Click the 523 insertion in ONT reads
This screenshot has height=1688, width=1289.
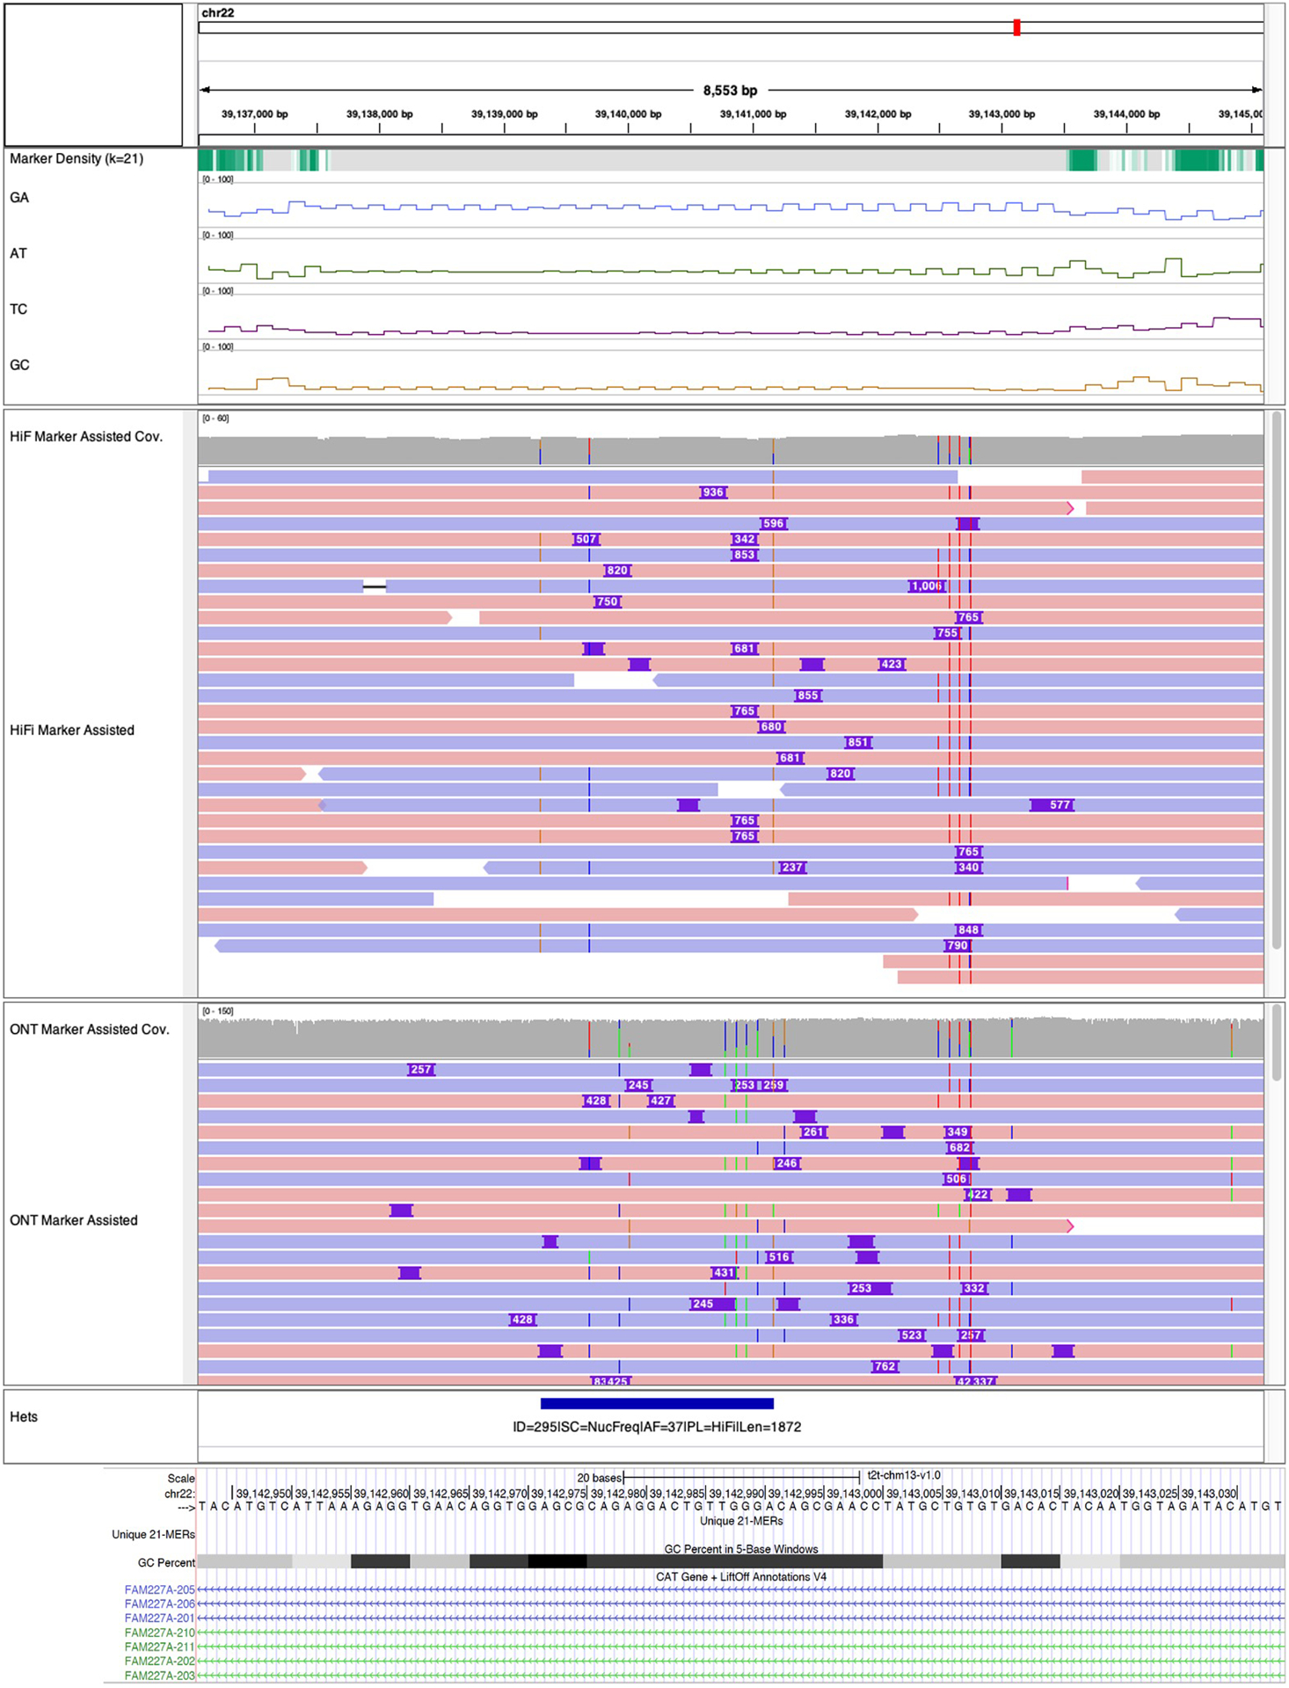coord(911,1335)
